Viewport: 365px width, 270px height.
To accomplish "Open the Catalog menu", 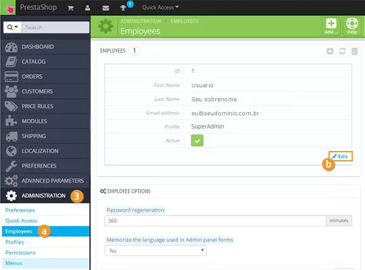I will tap(46, 61).
